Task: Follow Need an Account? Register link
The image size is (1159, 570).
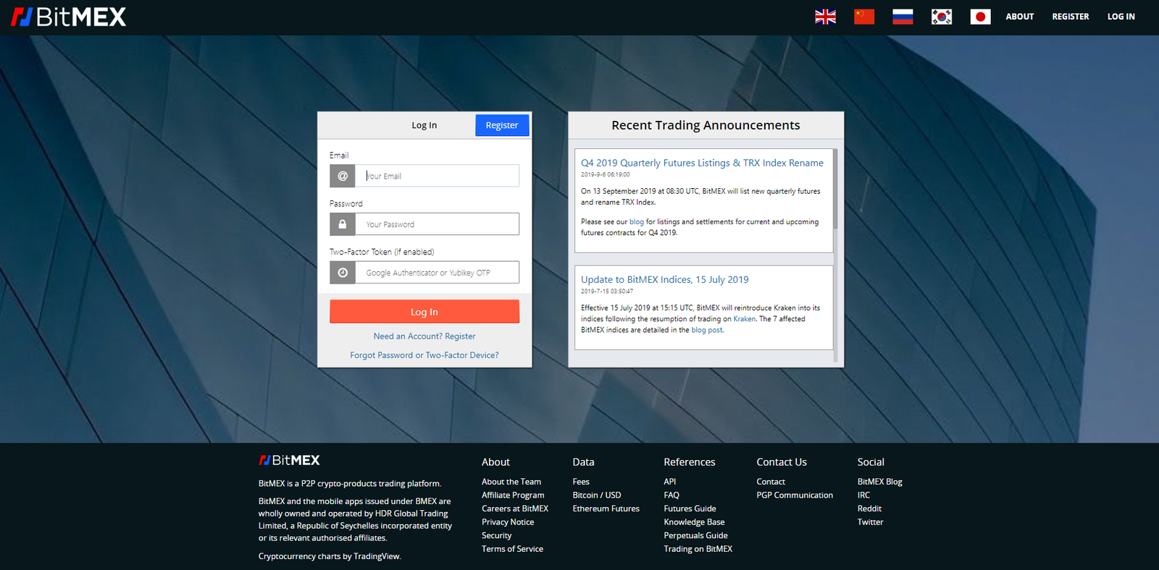Action: pyautogui.click(x=424, y=336)
